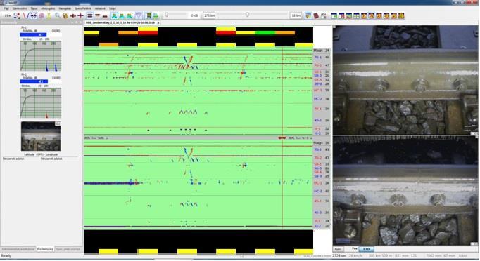Click the STD button under the camera view
480x261 pixels.
tap(367, 249)
